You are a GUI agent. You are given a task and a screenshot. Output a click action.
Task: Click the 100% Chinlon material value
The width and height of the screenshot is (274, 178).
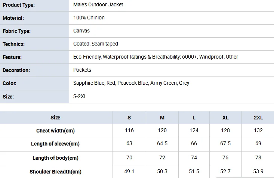tap(89, 18)
